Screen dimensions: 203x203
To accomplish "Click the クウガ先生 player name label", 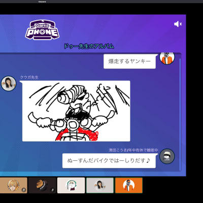I will 29,77.
